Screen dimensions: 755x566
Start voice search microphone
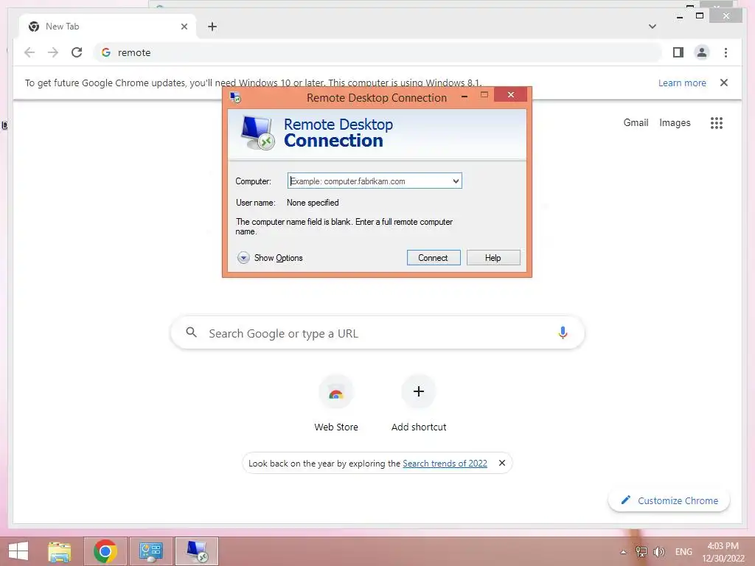[563, 332]
